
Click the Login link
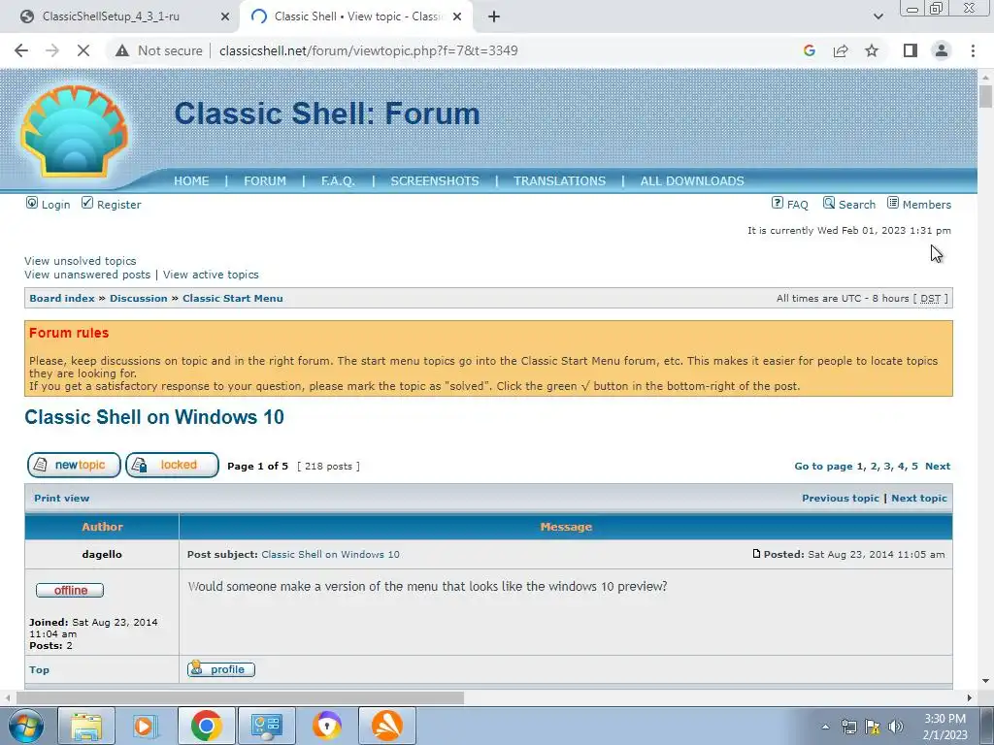click(55, 205)
